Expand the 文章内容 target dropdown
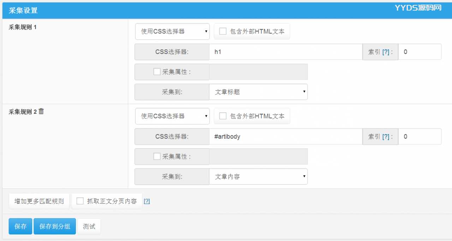 [258, 177]
